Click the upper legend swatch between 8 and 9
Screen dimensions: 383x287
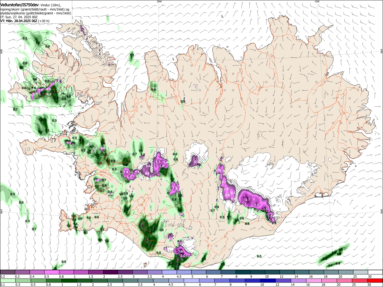tap(243, 272)
